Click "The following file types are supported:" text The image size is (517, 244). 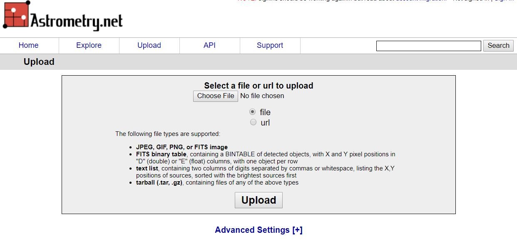coord(168,134)
